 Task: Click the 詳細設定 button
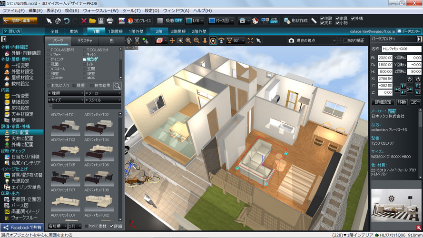point(383,102)
